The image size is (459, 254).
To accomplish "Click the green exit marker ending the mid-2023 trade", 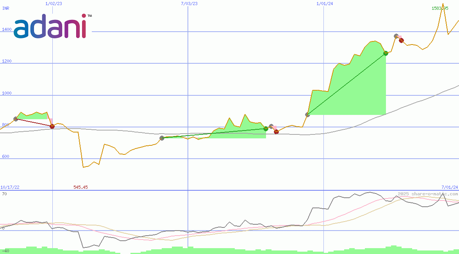I will click(x=266, y=129).
